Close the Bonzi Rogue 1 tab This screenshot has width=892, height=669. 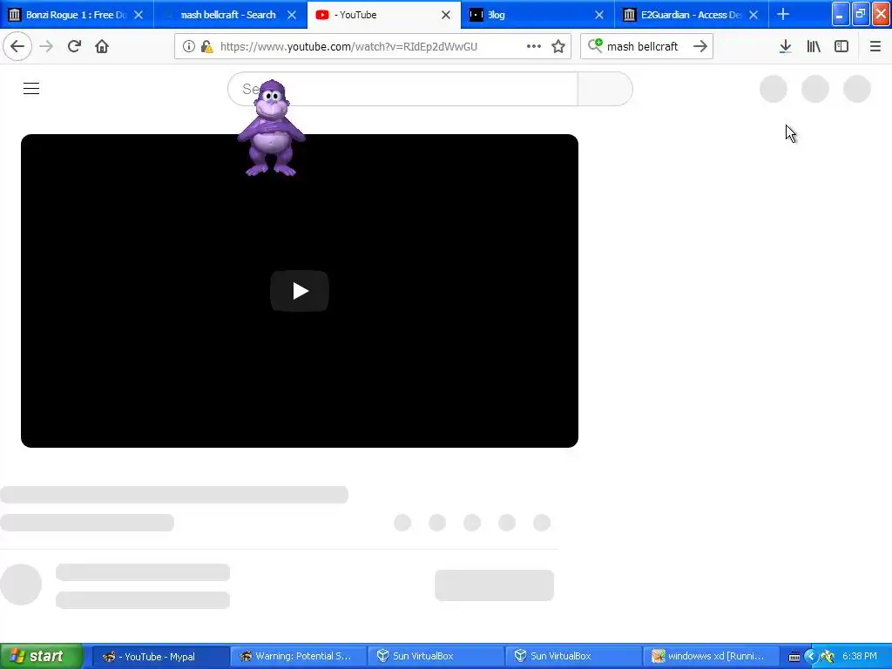point(139,15)
